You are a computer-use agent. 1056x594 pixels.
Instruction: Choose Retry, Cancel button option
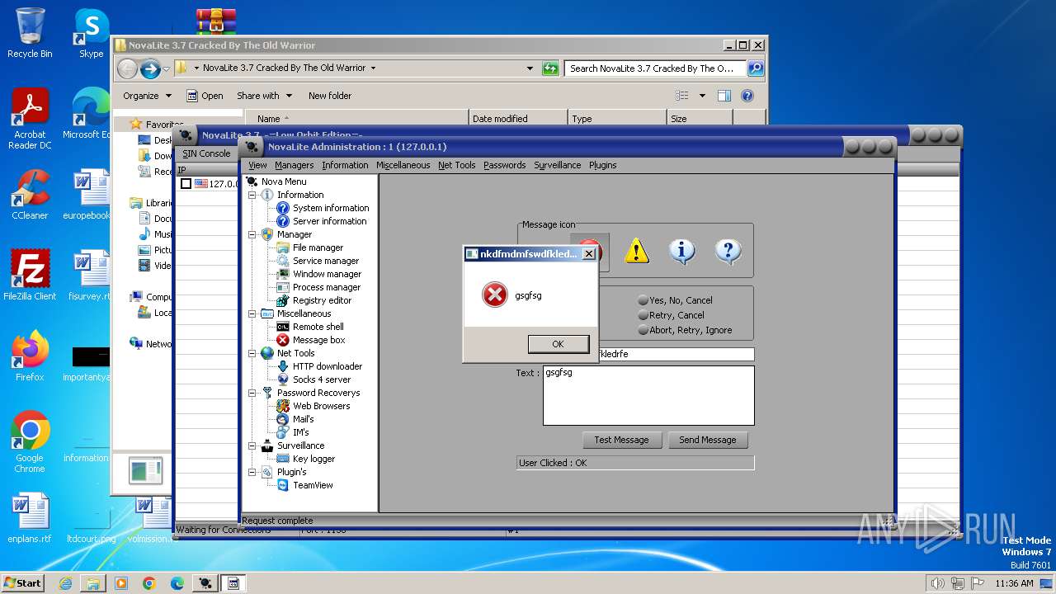click(671, 315)
